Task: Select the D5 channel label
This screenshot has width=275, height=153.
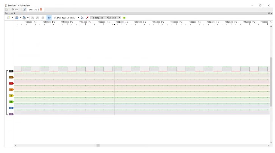Action: point(11,102)
